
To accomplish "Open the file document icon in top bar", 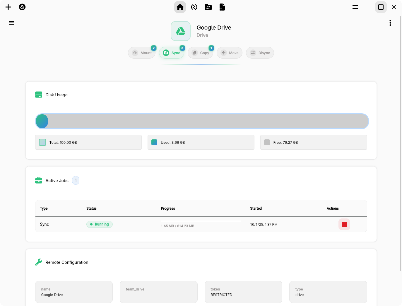I will (222, 7).
